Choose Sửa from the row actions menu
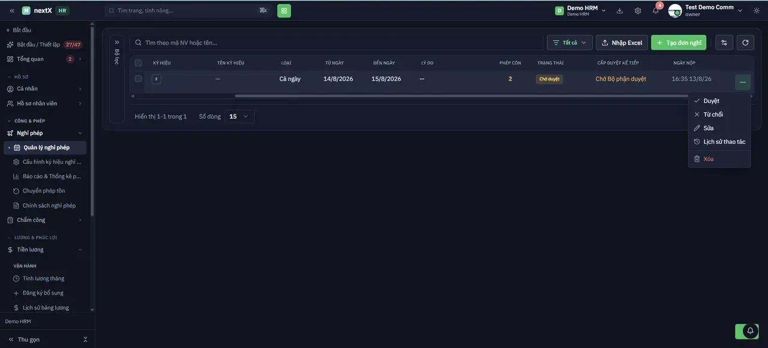Viewport: 768px width, 348px height. click(719, 128)
